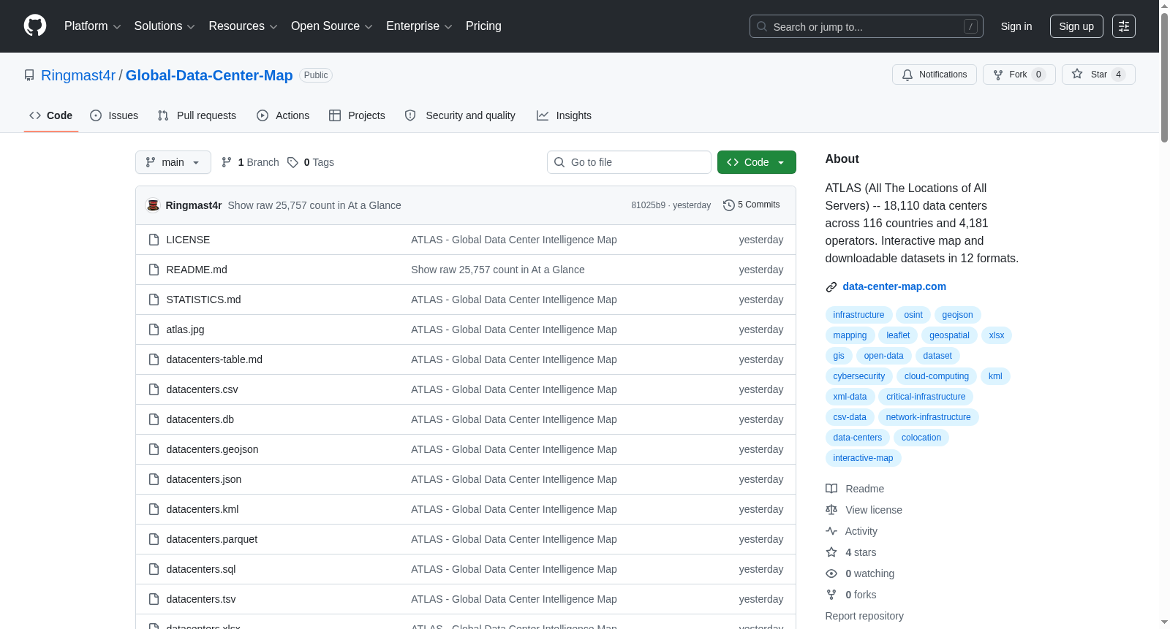This screenshot has width=1170, height=629.
Task: Click the file icon beside LICENSE
Action: [x=154, y=240]
